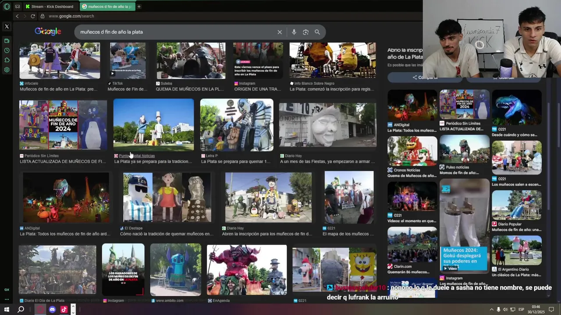The image size is (561, 315).
Task: Open the TikTok Muñecos de Fin de video result
Action: [128, 60]
